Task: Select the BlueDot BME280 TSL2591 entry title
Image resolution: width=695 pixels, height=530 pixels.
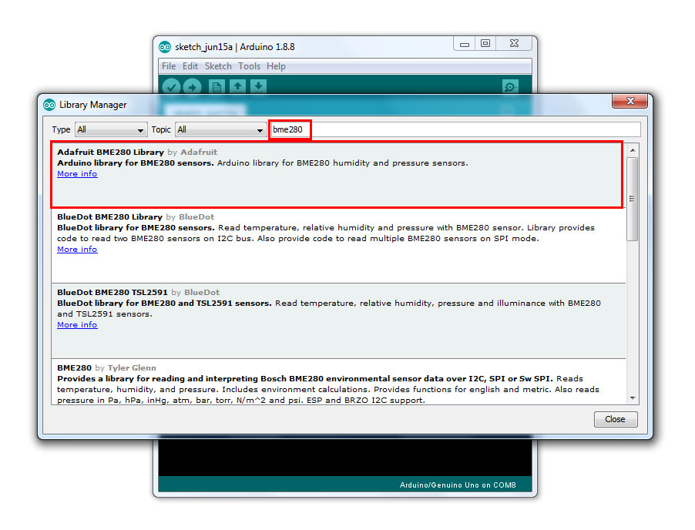Action: pyautogui.click(x=112, y=293)
